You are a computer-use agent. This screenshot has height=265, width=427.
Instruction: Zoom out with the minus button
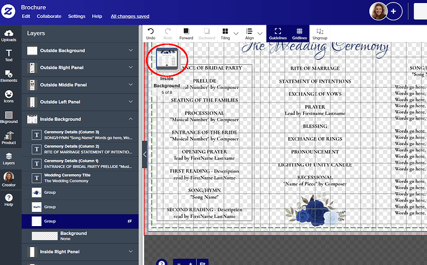[179, 263]
